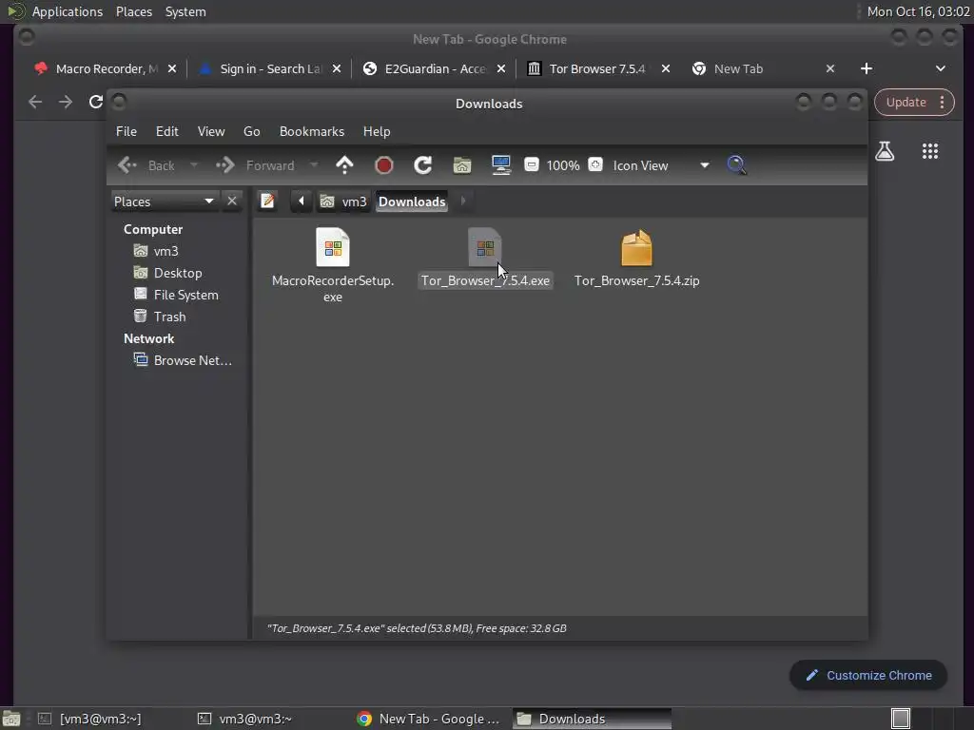Open the Places side pane selector
Viewport: 974px width, 730px height.
164,202
